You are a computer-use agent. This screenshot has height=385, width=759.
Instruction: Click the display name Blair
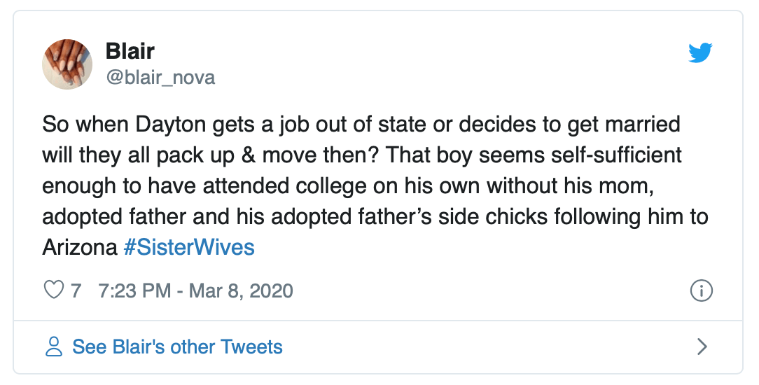130,51
